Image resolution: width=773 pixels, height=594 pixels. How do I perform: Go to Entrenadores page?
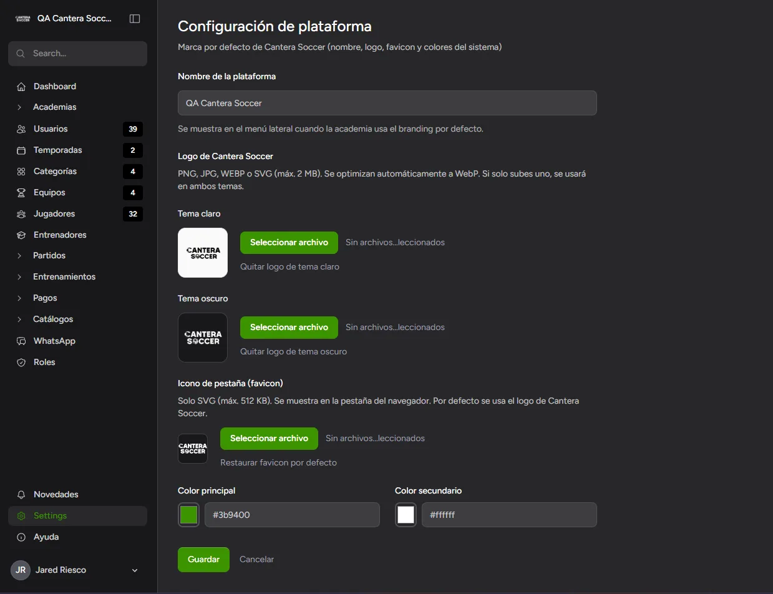pos(77,235)
